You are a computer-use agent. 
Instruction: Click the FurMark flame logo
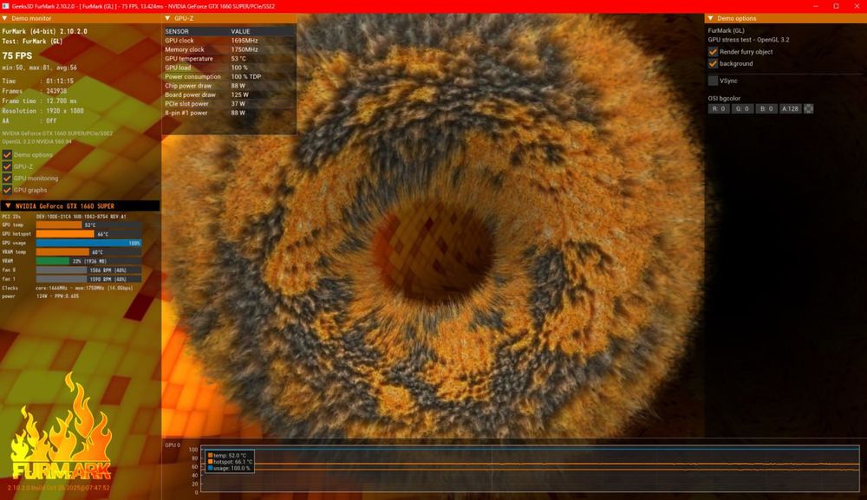(62, 426)
